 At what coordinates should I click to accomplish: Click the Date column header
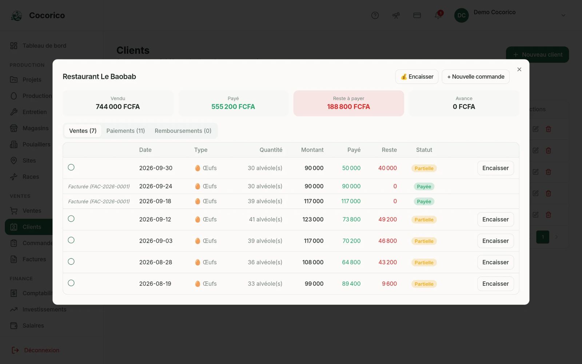[x=145, y=150]
